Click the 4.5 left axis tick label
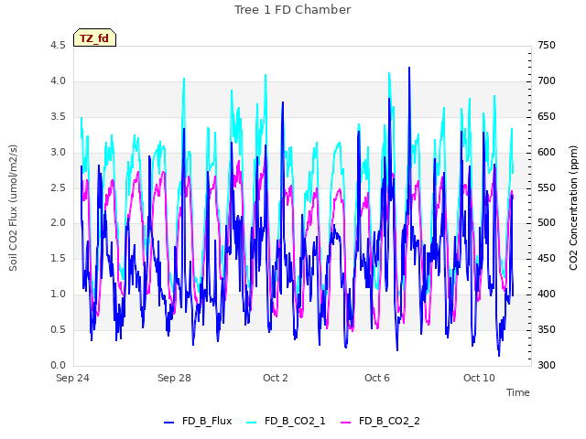The width and height of the screenshot is (586, 439). point(58,45)
